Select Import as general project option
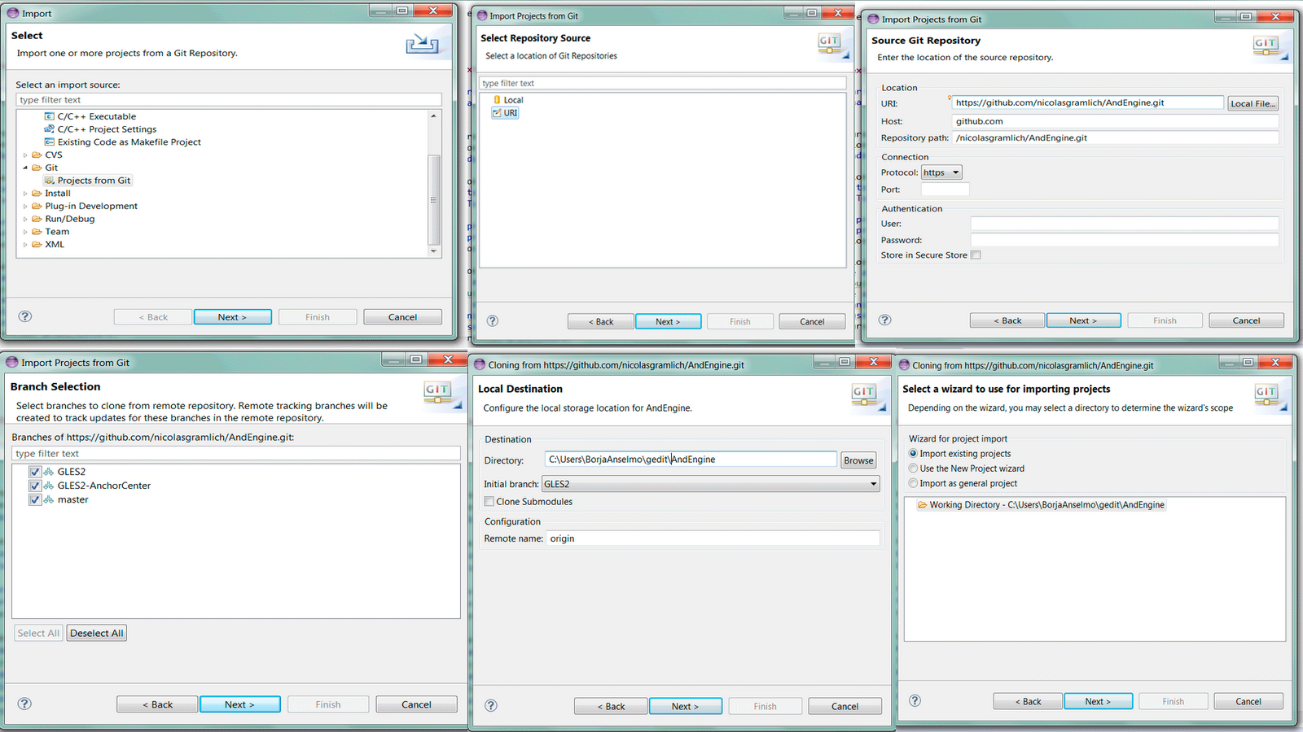This screenshot has height=732, width=1303. pos(913,483)
